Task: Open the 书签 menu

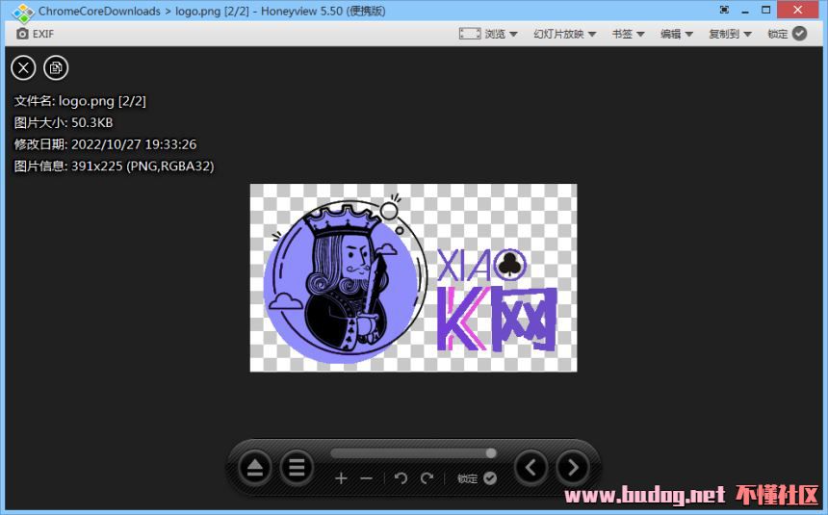Action: (628, 34)
